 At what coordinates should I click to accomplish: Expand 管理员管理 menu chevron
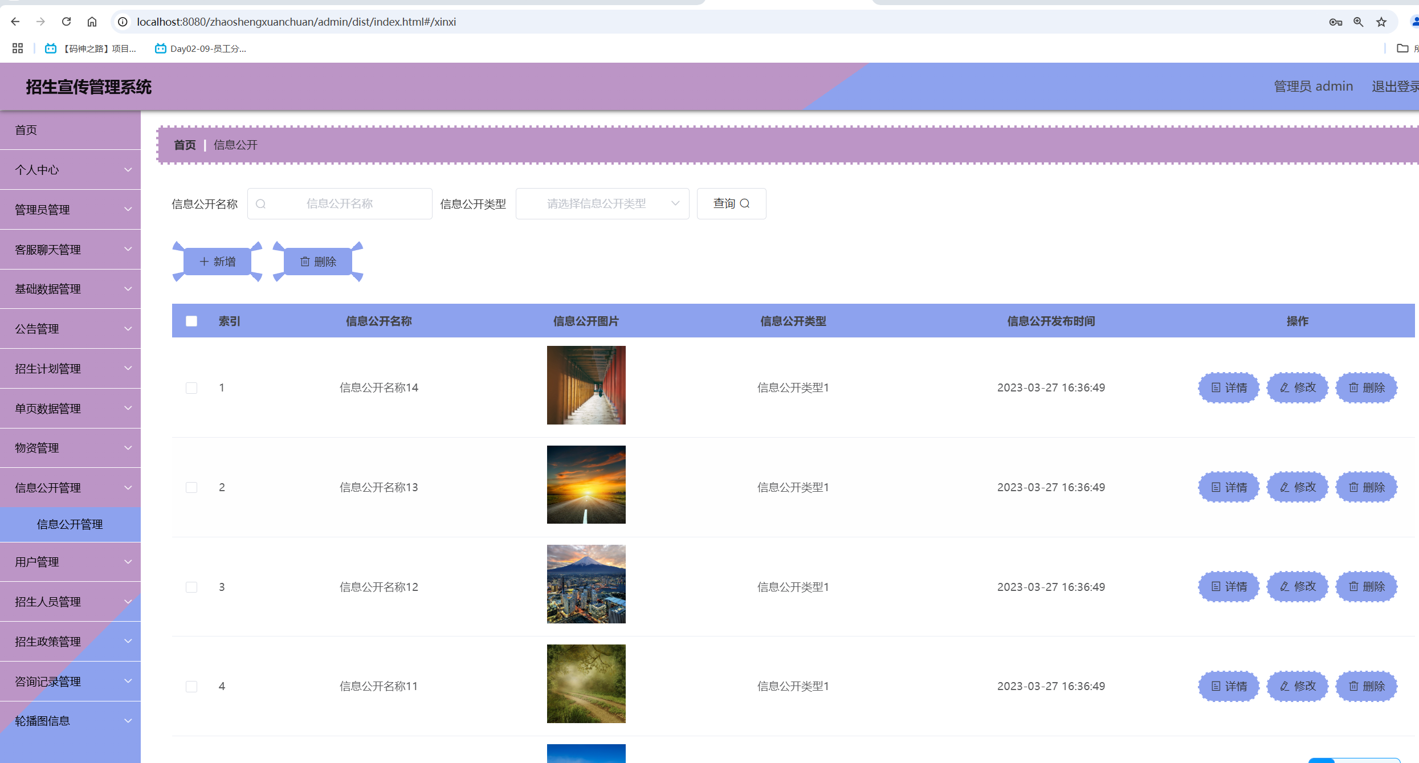[128, 210]
